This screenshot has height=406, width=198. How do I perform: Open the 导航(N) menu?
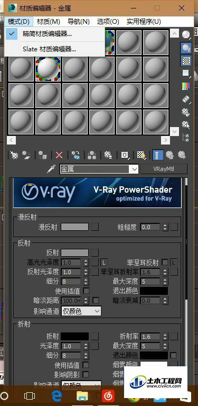(x=79, y=21)
